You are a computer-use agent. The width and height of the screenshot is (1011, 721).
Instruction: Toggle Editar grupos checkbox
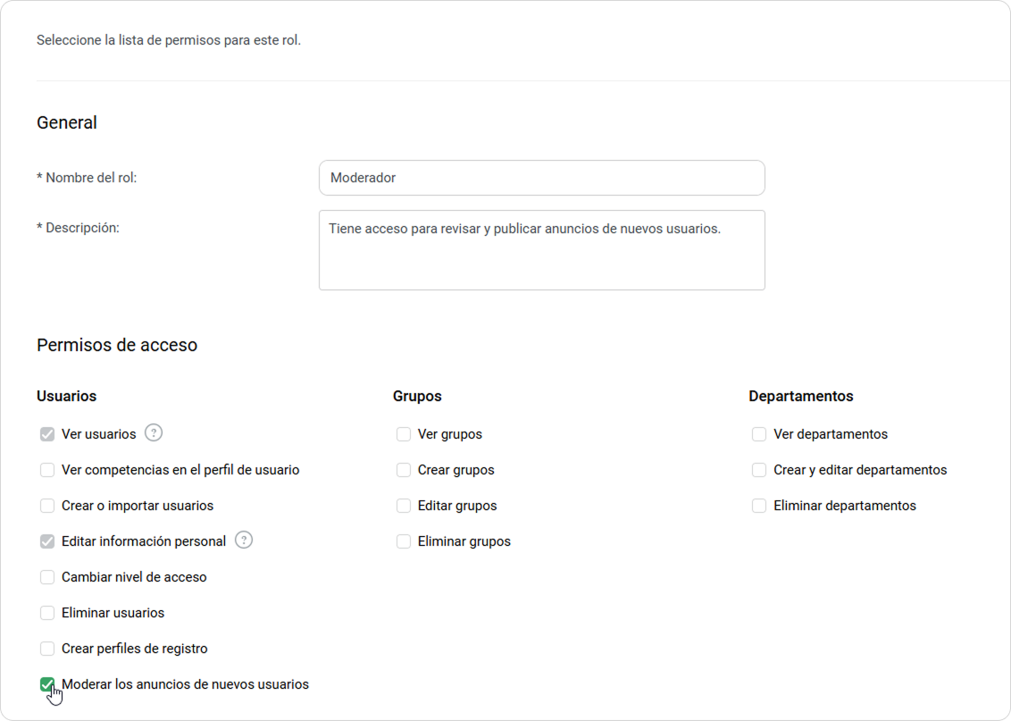click(404, 506)
